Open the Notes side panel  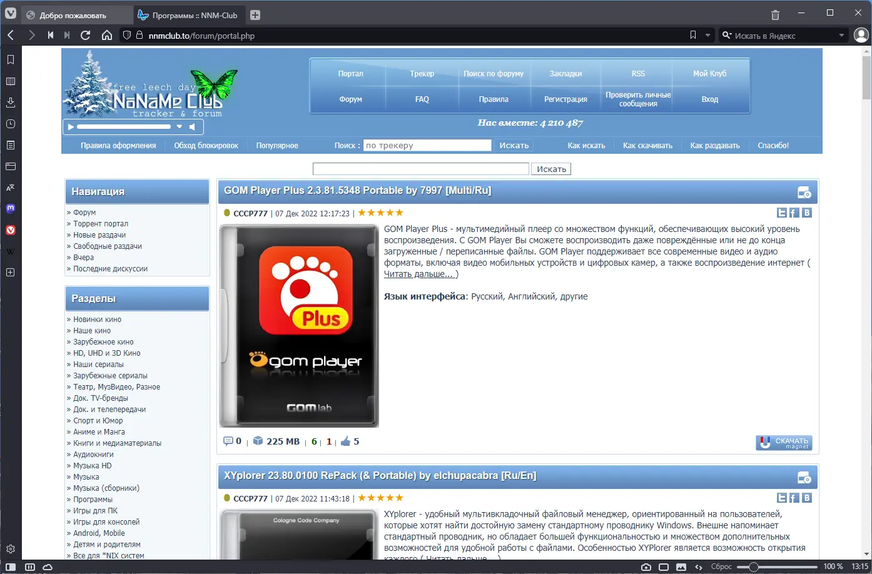click(x=11, y=145)
